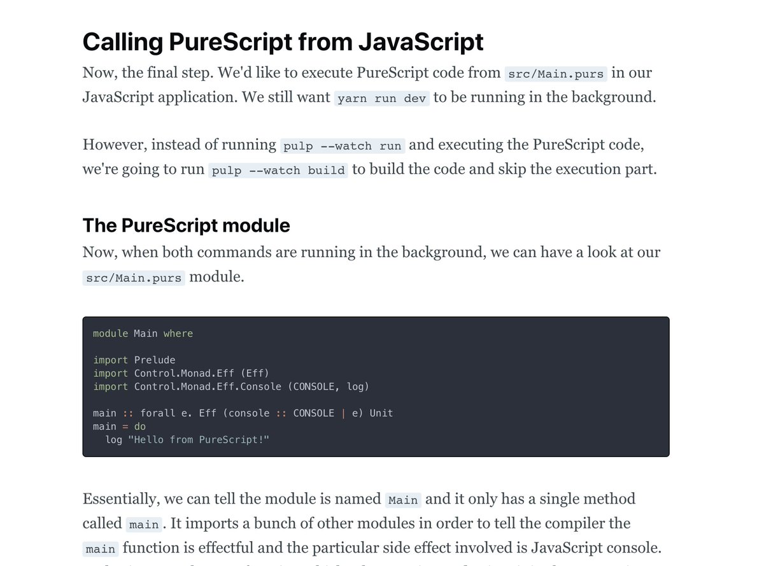
Task: Click the 'import Prelude' code line
Action: pyautogui.click(x=134, y=360)
